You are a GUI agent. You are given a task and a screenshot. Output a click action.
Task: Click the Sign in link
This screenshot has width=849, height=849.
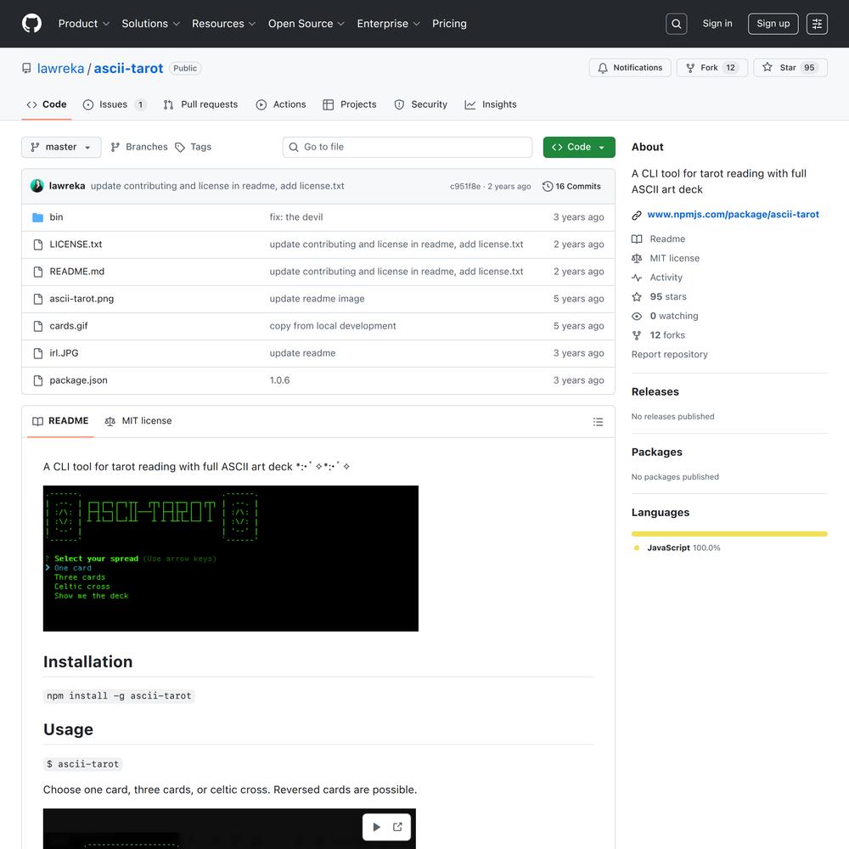(717, 24)
